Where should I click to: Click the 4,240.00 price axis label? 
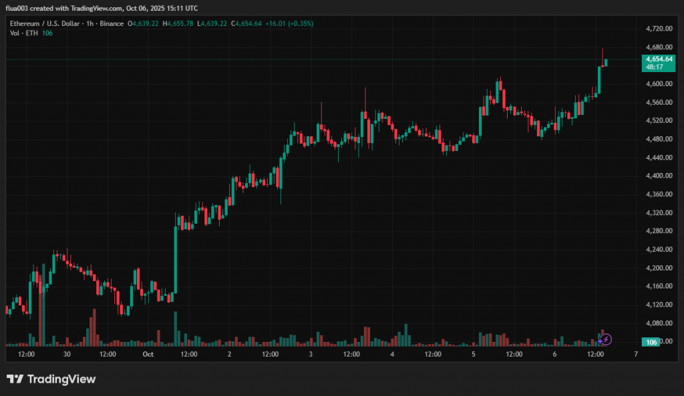658,249
